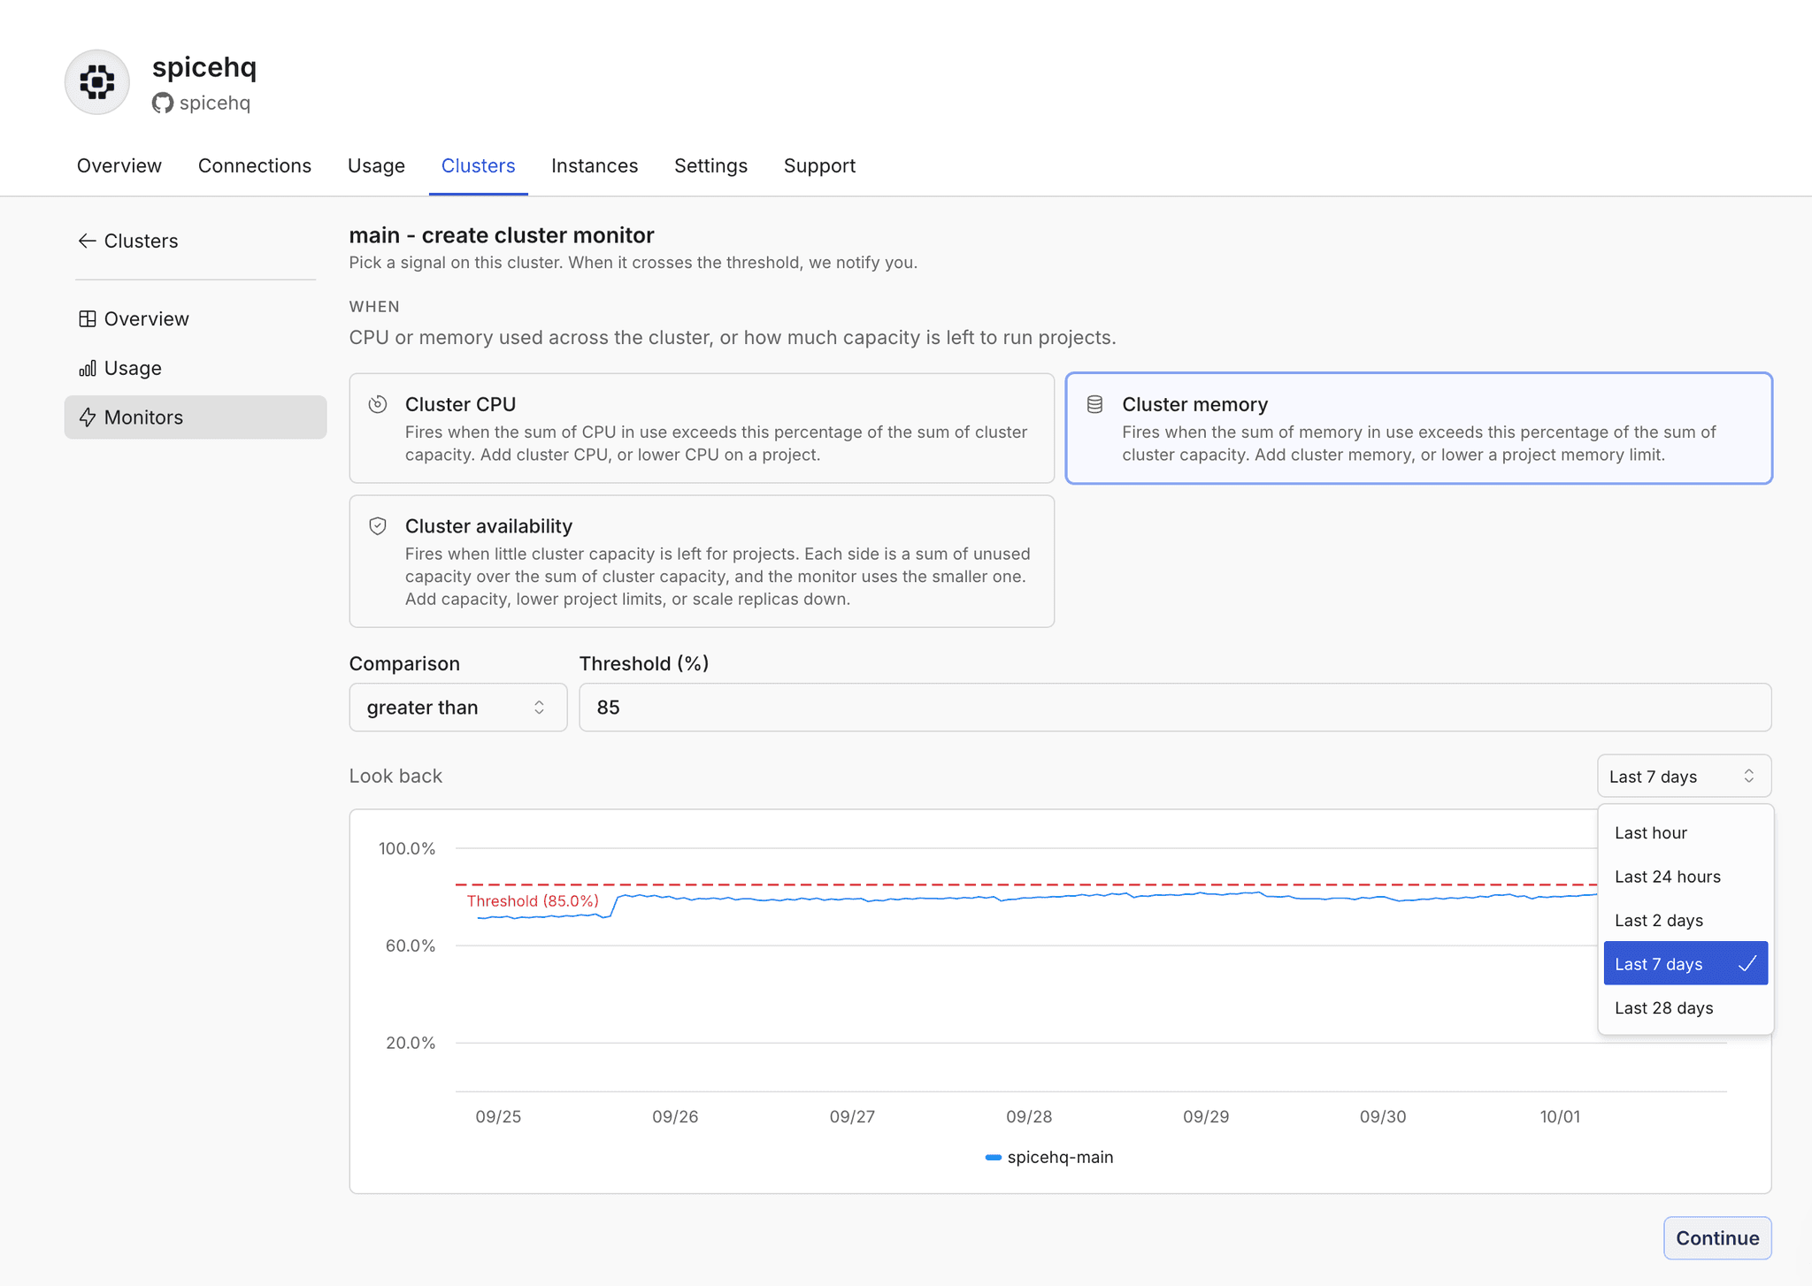The image size is (1812, 1286).
Task: Select the Cluster CPU signal card
Action: click(x=702, y=428)
